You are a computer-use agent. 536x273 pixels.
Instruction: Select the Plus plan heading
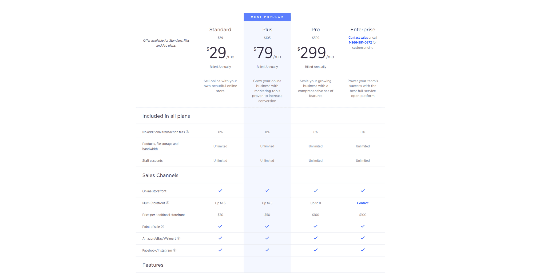tap(267, 30)
